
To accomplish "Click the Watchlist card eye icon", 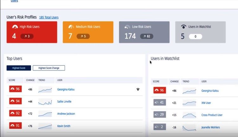I will 183,27.
